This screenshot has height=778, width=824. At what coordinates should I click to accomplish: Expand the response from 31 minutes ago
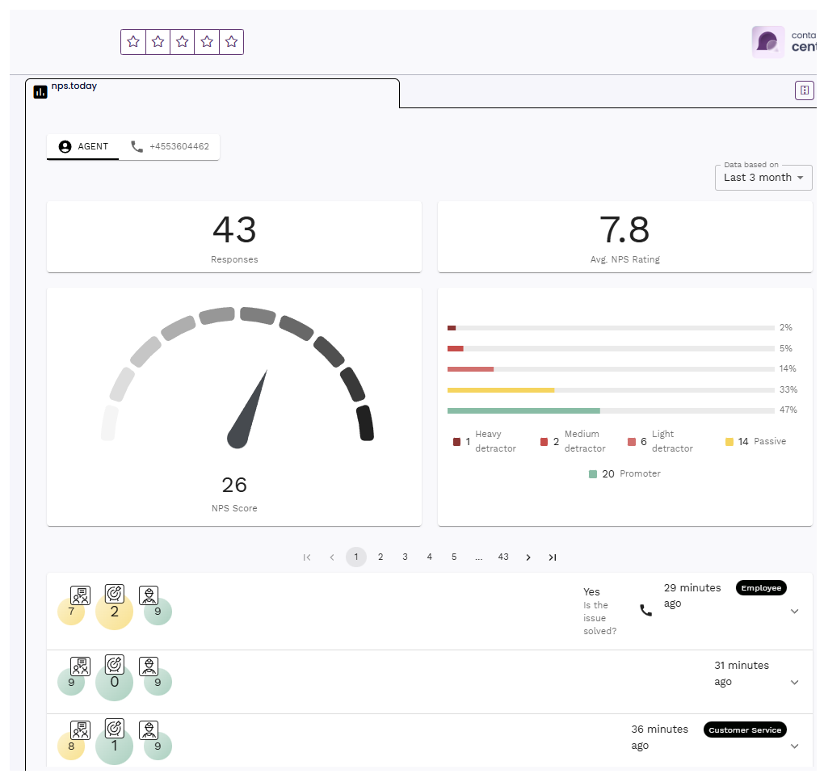pyautogui.click(x=794, y=683)
